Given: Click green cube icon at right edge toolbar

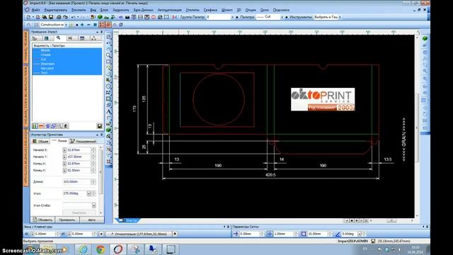Looking at the screenshot, I should click(425, 38).
